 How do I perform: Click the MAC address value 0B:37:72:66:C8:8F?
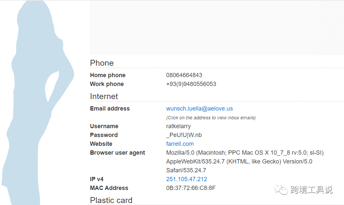191,188
